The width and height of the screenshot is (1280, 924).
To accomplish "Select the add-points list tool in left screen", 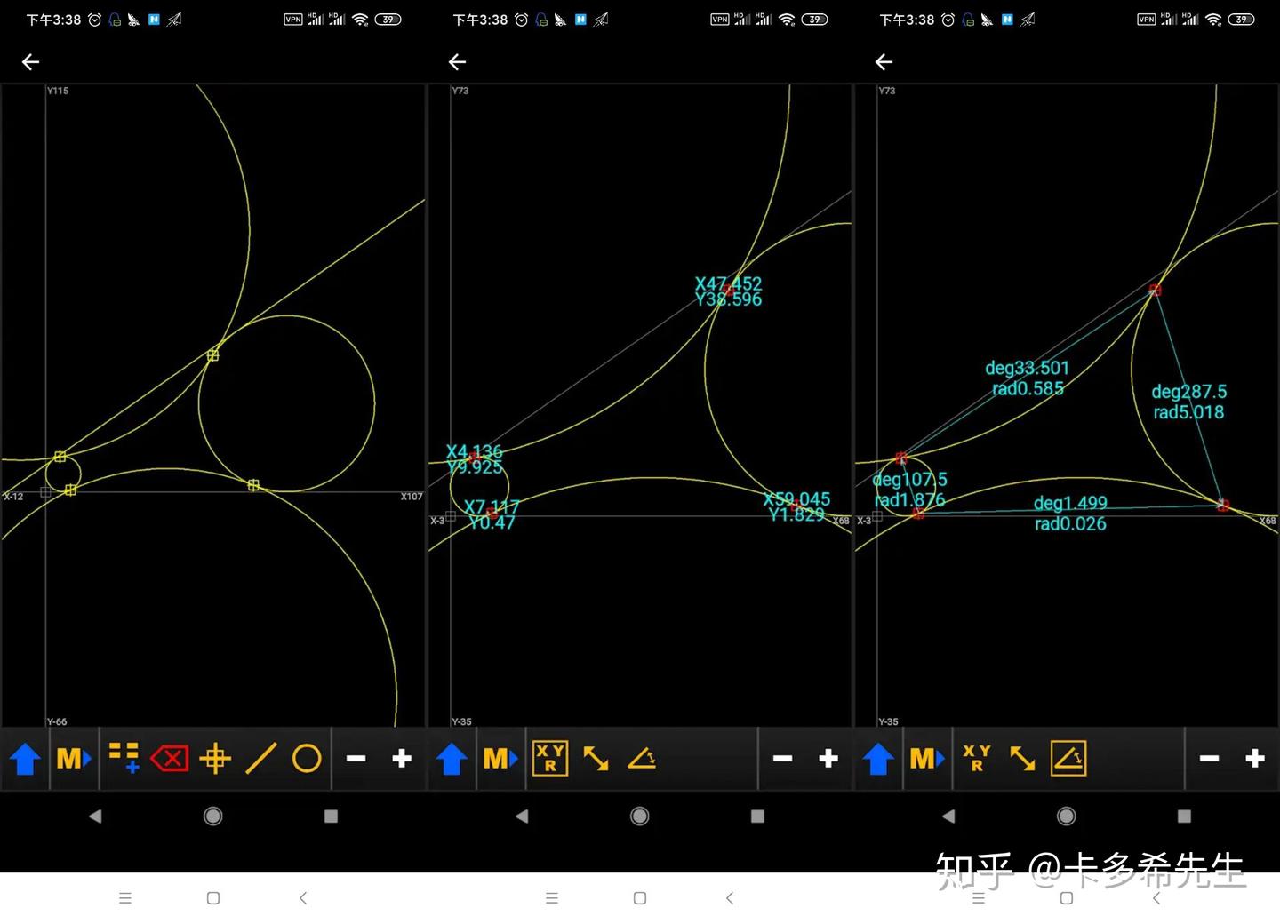I will pos(124,758).
